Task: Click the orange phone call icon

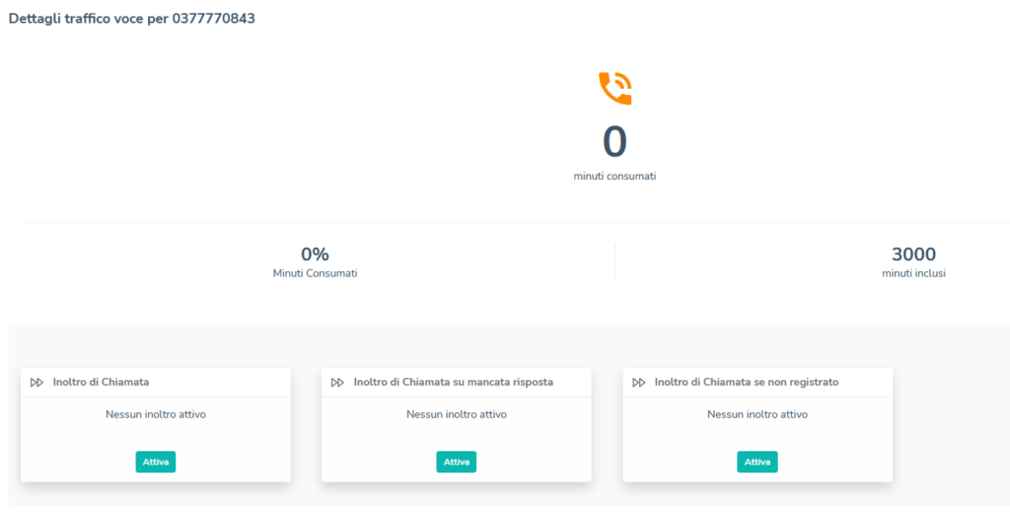Action: (x=615, y=89)
